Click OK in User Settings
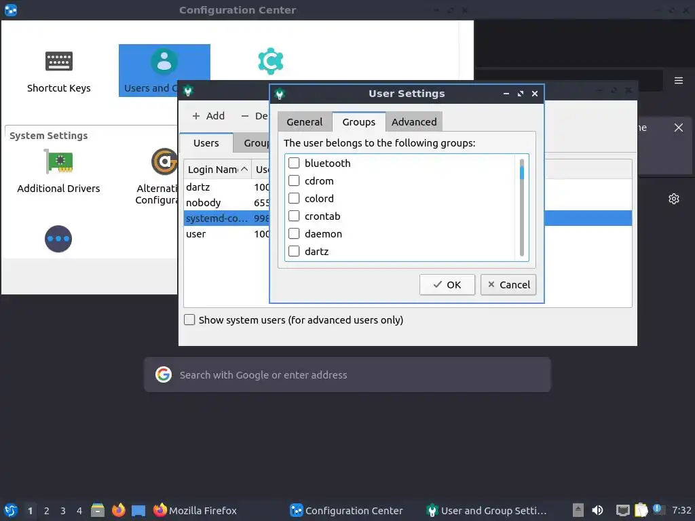 pyautogui.click(x=447, y=284)
